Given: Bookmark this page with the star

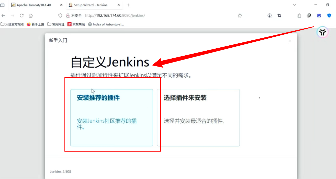Looking at the screenshot, I should point(240,15).
